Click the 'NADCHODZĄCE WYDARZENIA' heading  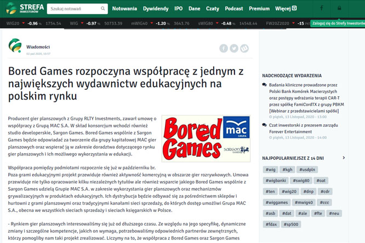point(292,76)
